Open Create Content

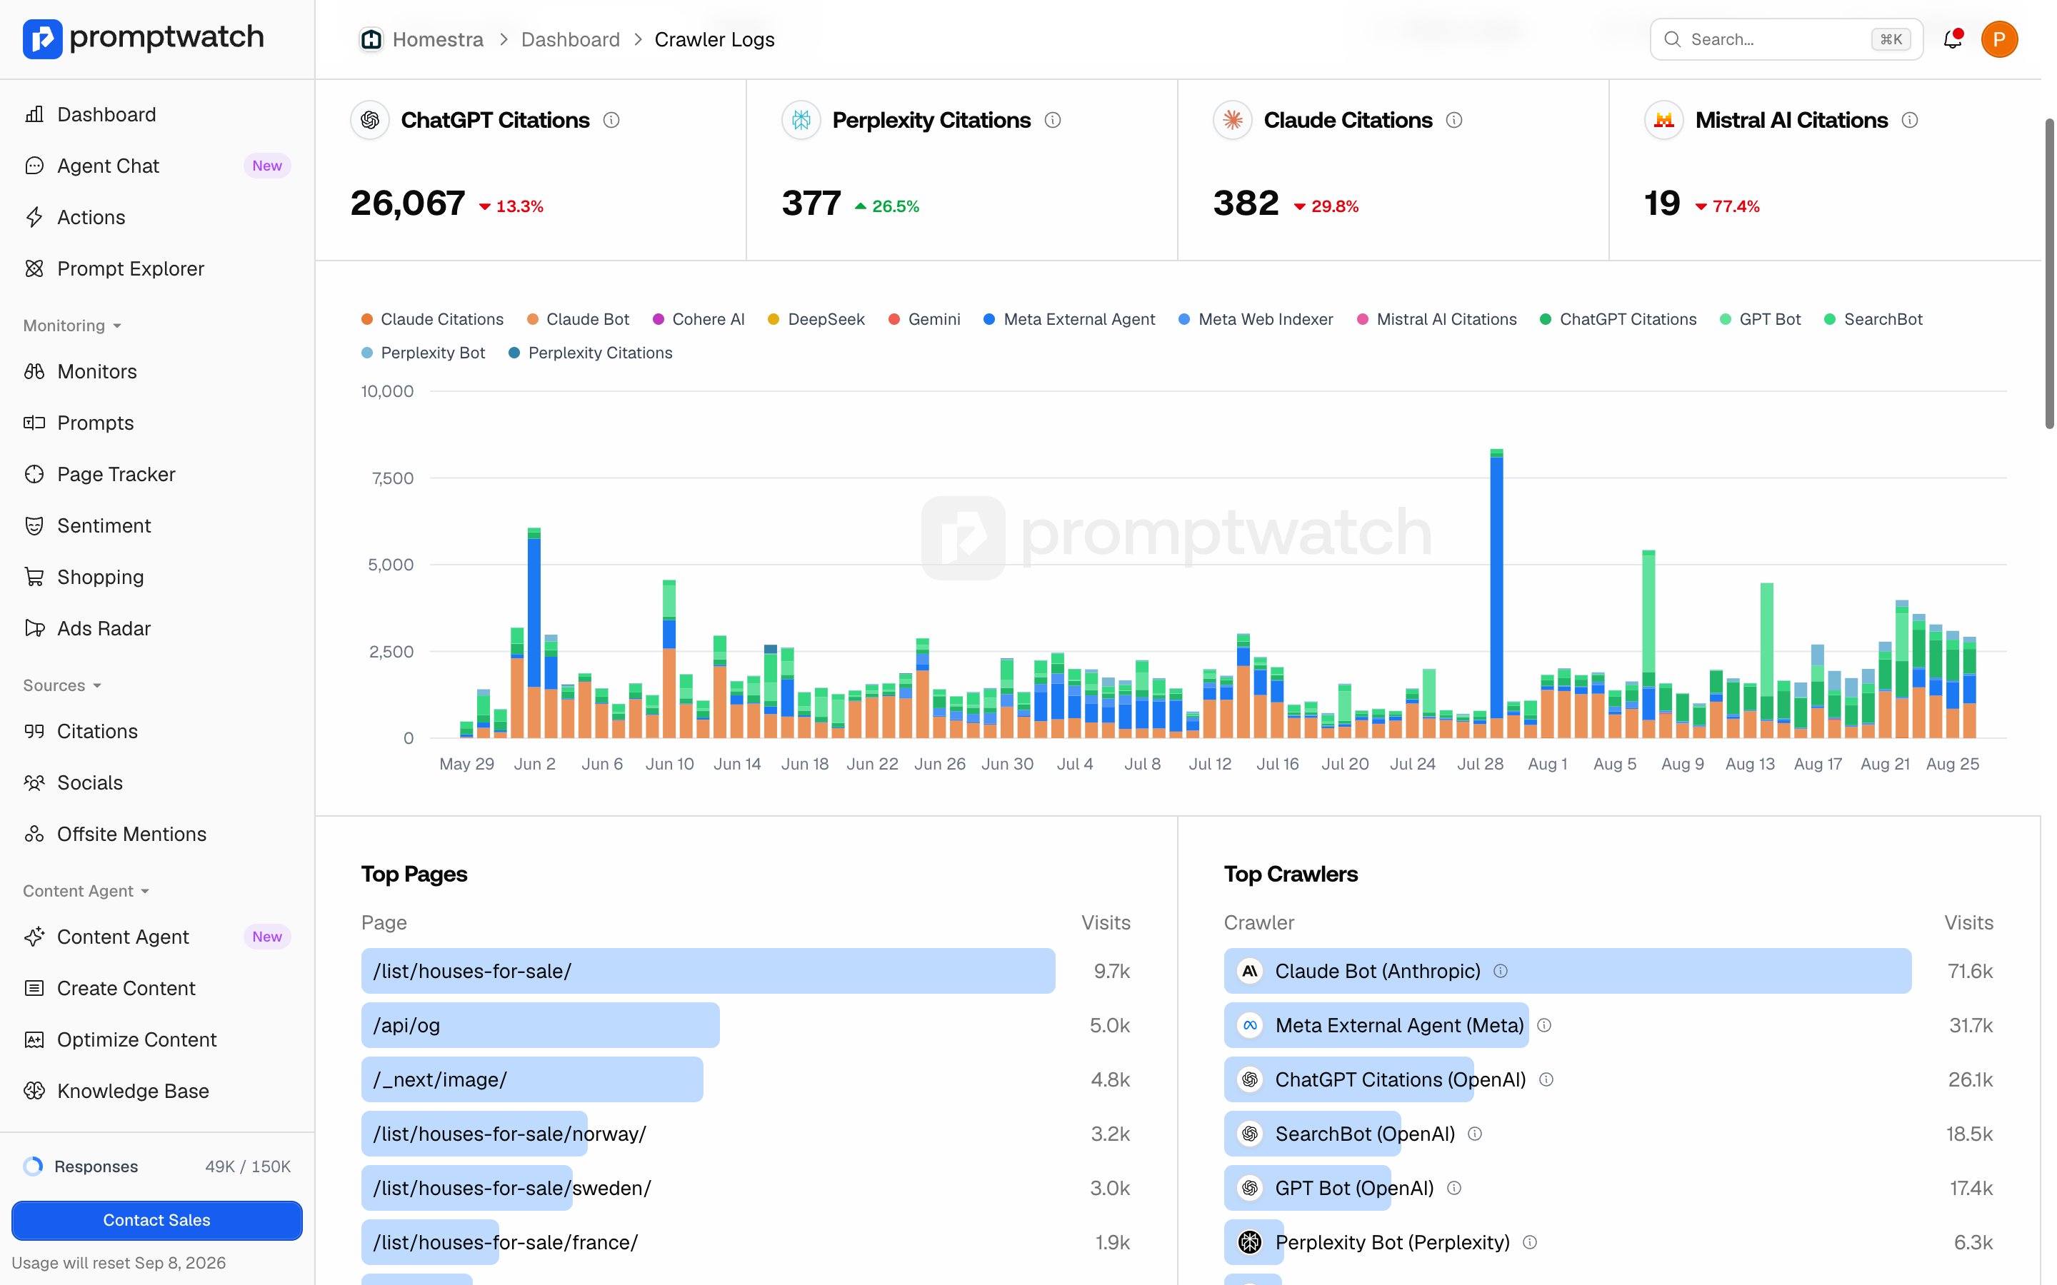[x=157, y=987]
